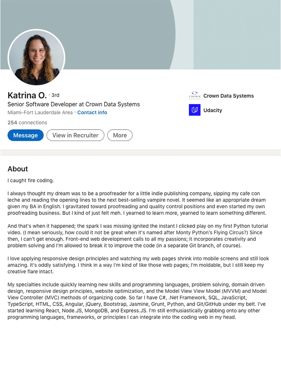Click the Senior Software Developer headline
Viewport: 281px width, 392px height.
tap(73, 104)
